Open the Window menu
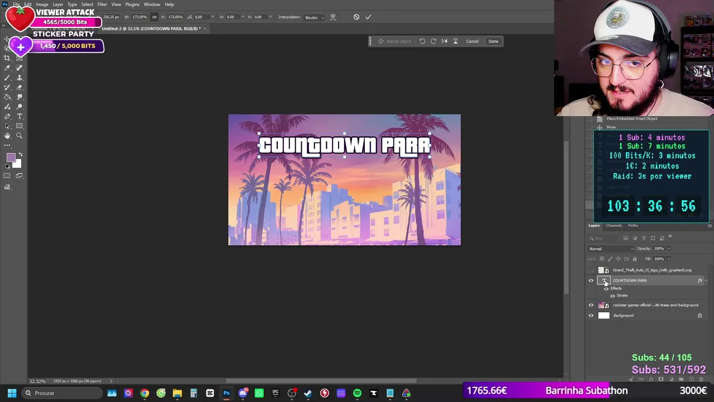The width and height of the screenshot is (714, 402). click(152, 4)
